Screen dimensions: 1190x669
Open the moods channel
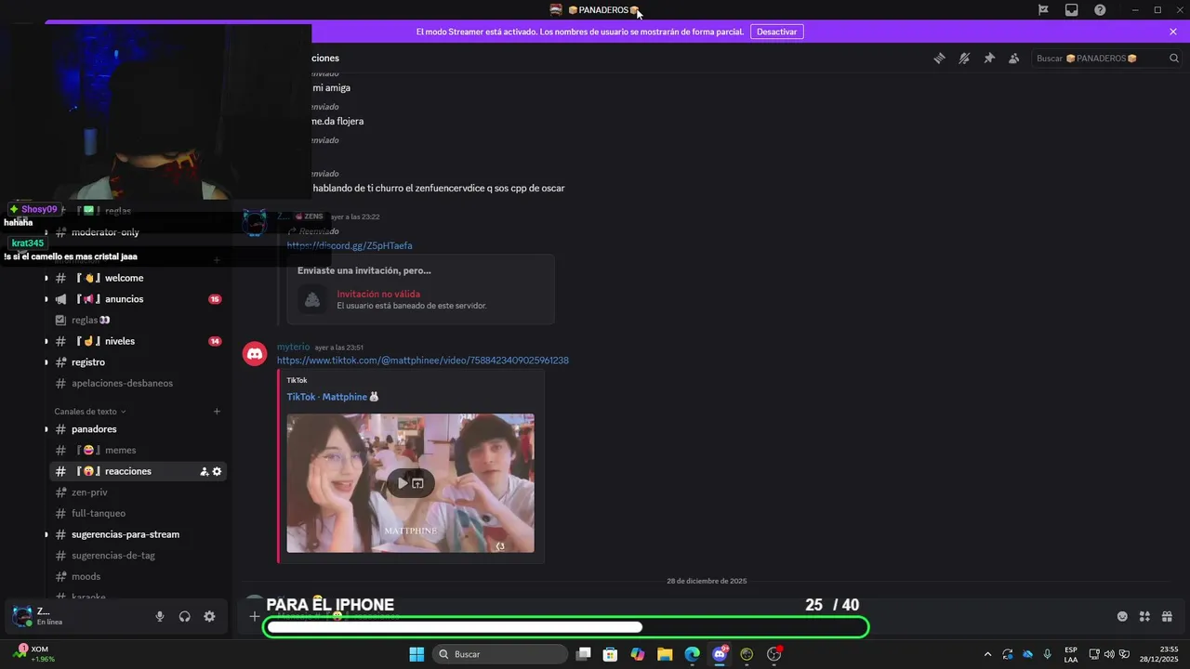[x=138, y=576]
